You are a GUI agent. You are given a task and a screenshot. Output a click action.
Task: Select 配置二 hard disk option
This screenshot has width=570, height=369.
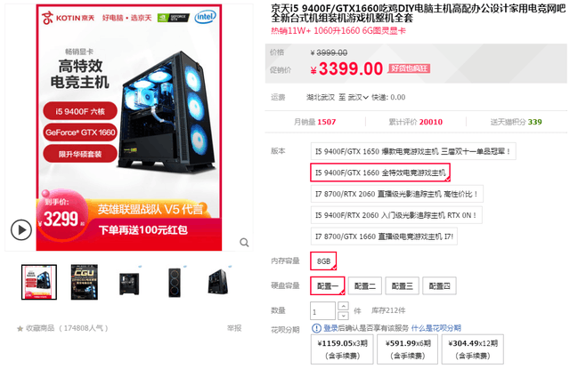point(365,286)
